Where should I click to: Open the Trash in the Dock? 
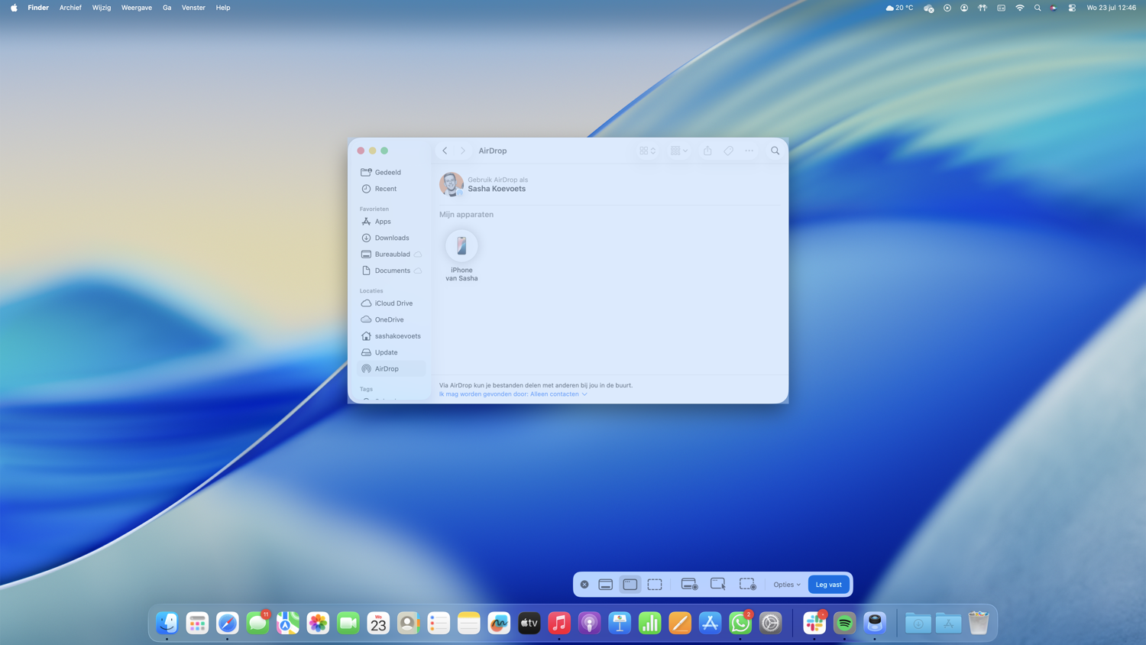point(979,623)
